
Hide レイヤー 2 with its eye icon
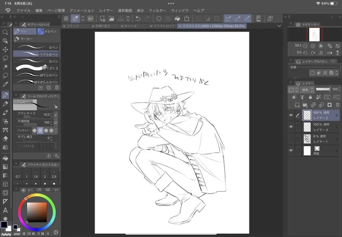[291, 115]
